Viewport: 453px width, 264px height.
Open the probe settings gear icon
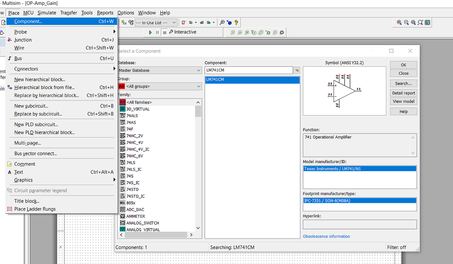click(282, 32)
